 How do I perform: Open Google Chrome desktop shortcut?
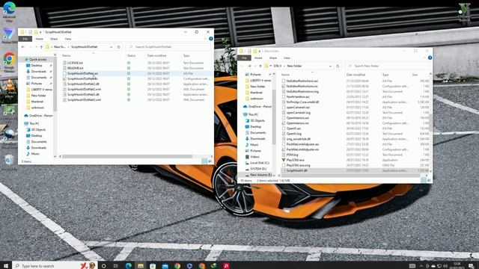click(x=9, y=62)
